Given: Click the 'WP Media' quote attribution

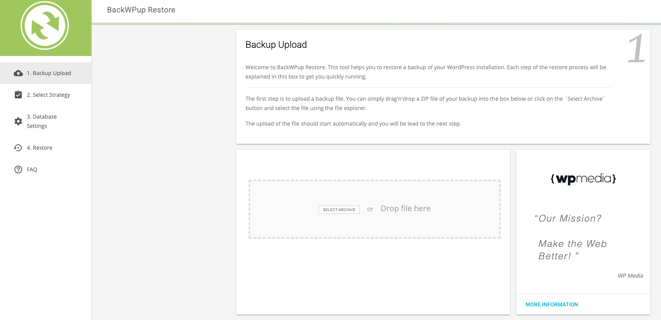Looking at the screenshot, I should click(x=630, y=276).
